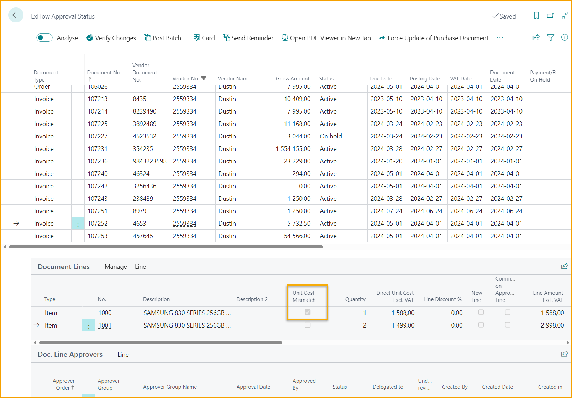The image size is (572, 398).
Task: Toggle the Analyse switch
Action: [44, 38]
